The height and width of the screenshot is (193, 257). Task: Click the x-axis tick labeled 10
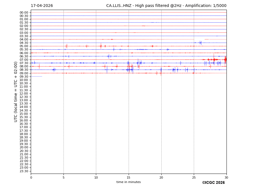pyautogui.click(x=96, y=177)
